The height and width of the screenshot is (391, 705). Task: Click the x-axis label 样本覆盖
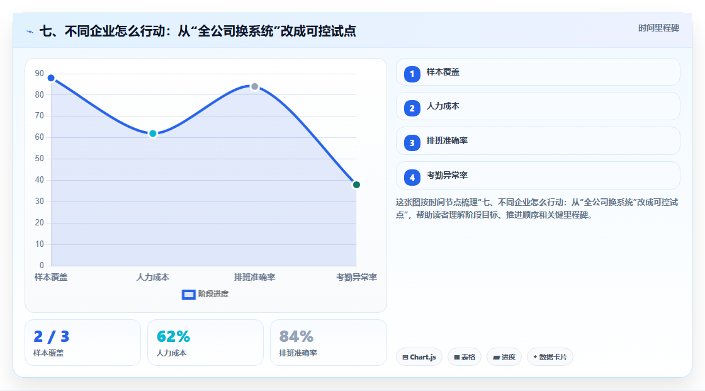click(51, 277)
